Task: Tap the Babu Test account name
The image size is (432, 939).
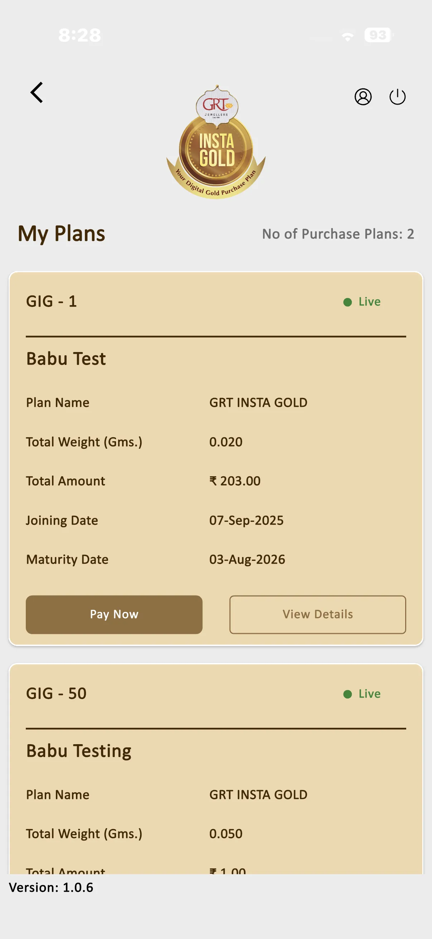Action: click(66, 359)
